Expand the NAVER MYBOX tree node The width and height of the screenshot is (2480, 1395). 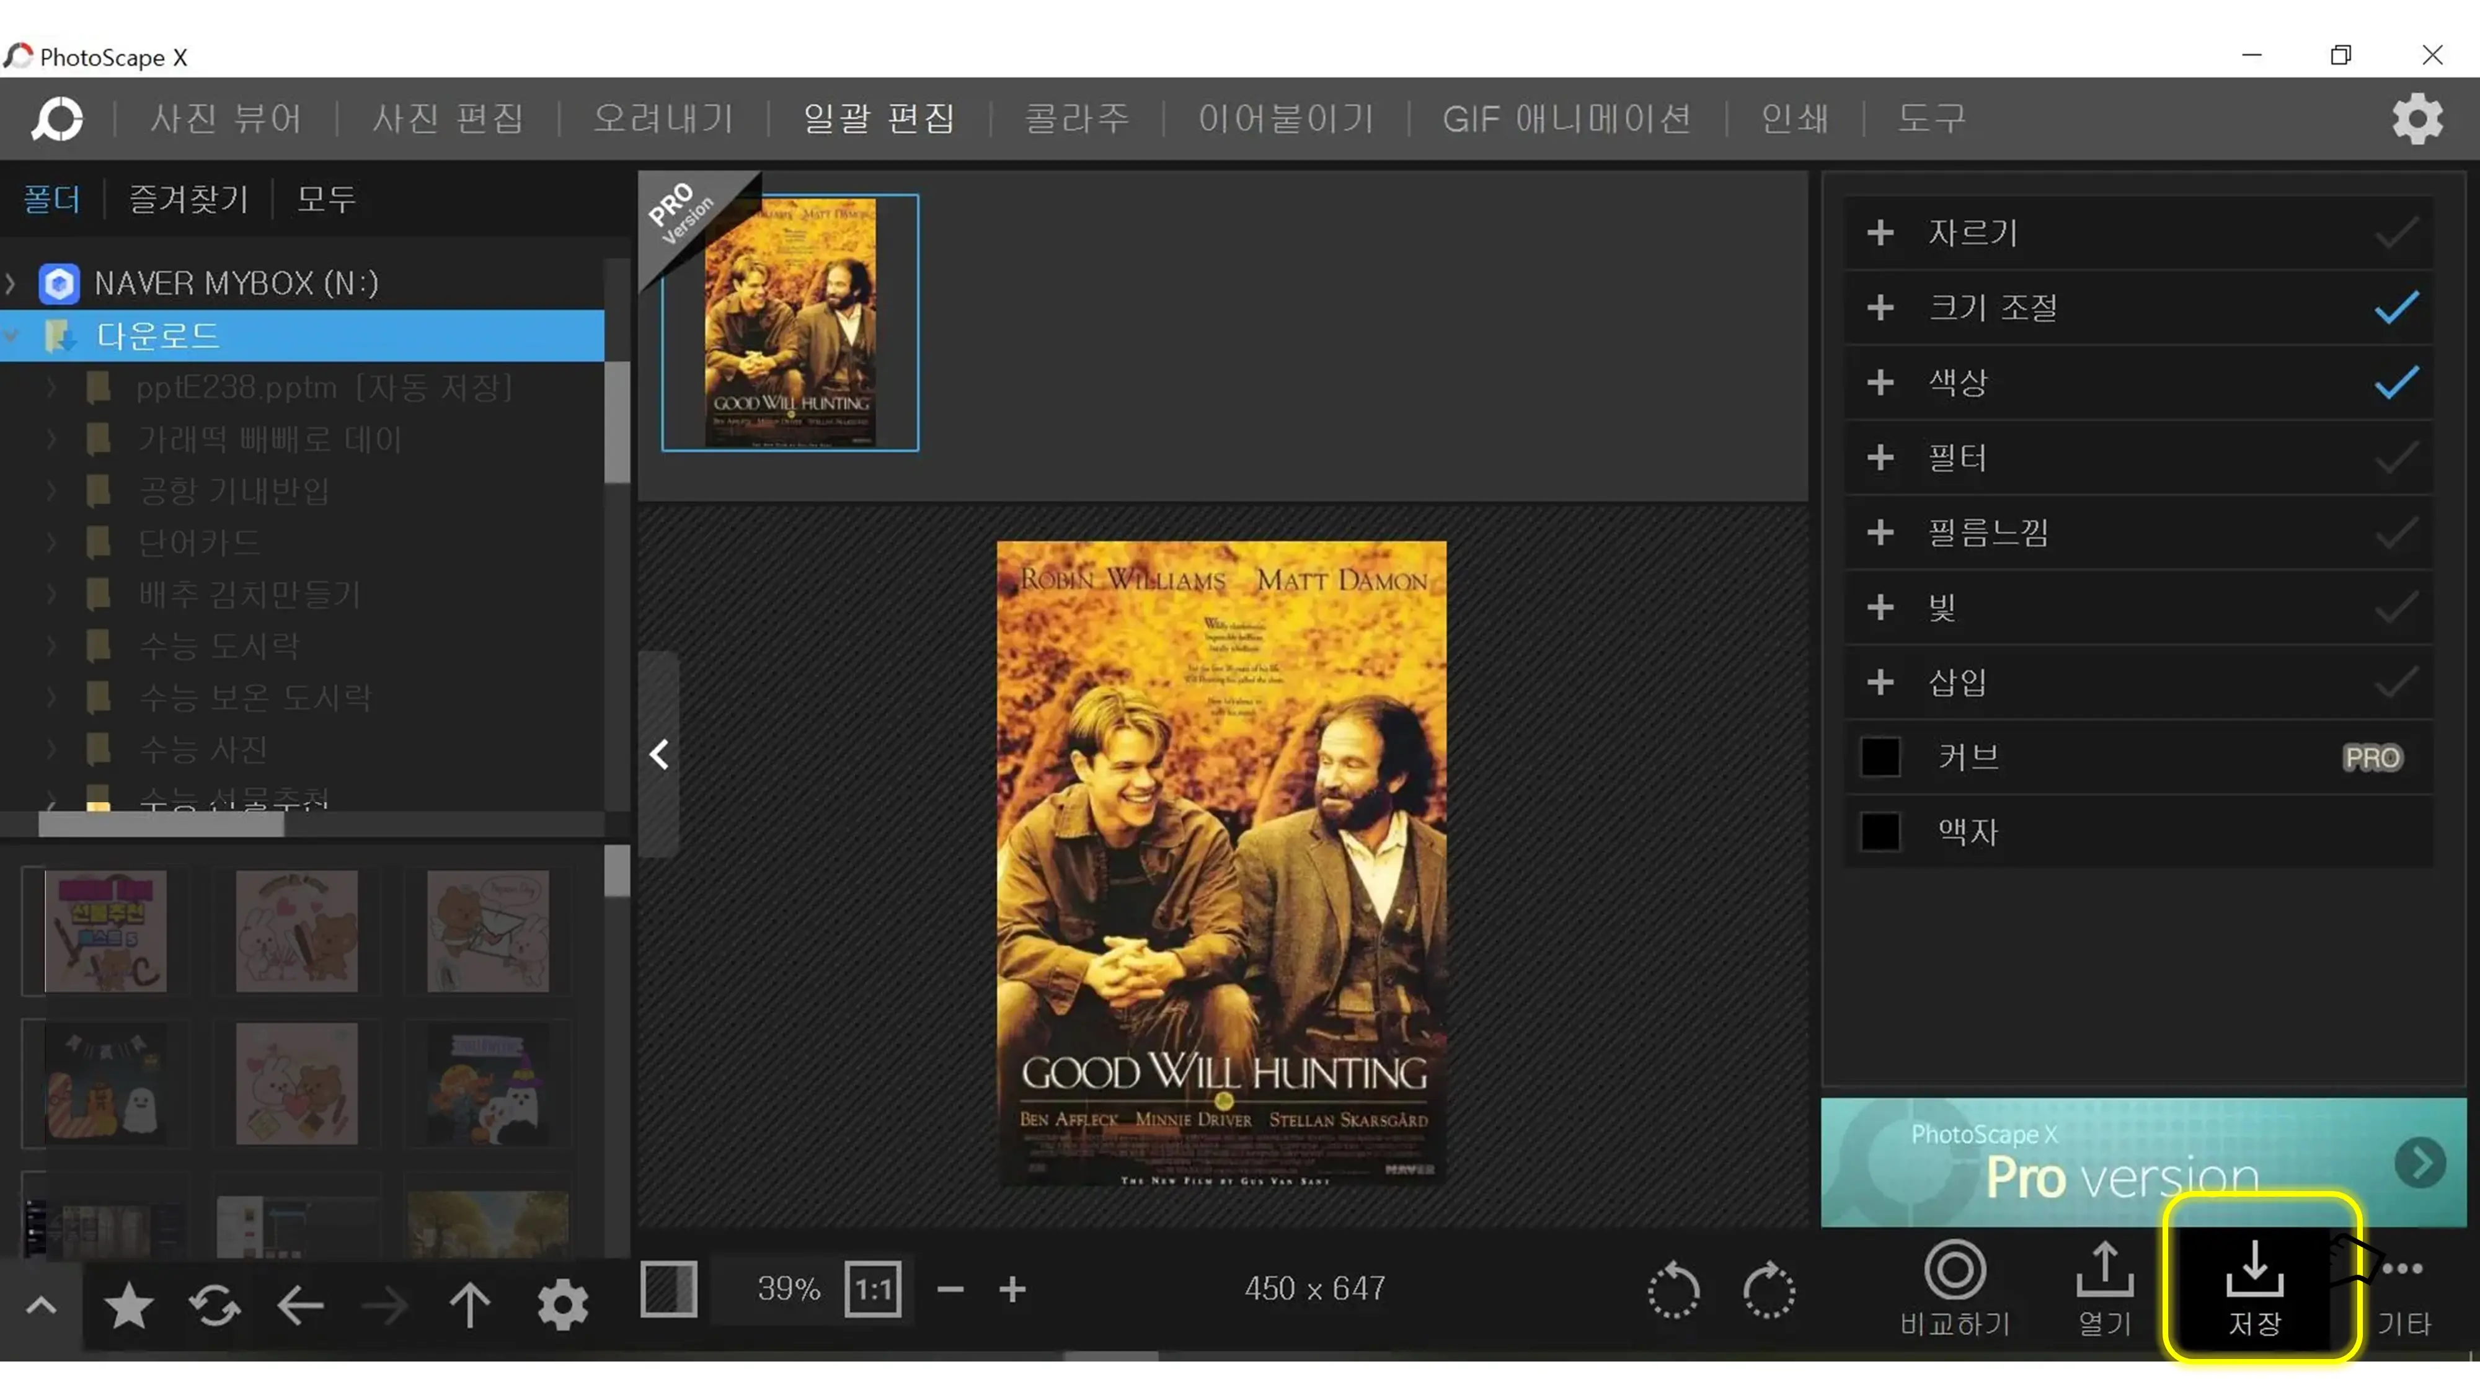11,283
